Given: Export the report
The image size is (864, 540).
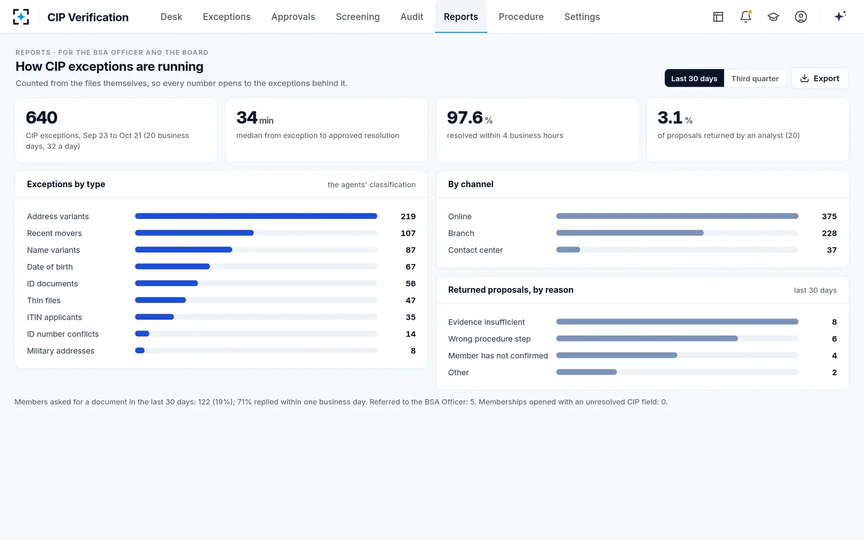Looking at the screenshot, I should point(820,79).
